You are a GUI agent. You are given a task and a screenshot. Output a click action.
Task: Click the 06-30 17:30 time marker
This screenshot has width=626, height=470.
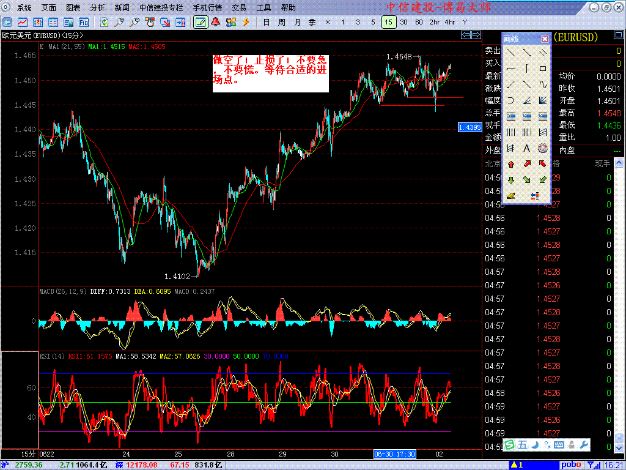click(394, 454)
